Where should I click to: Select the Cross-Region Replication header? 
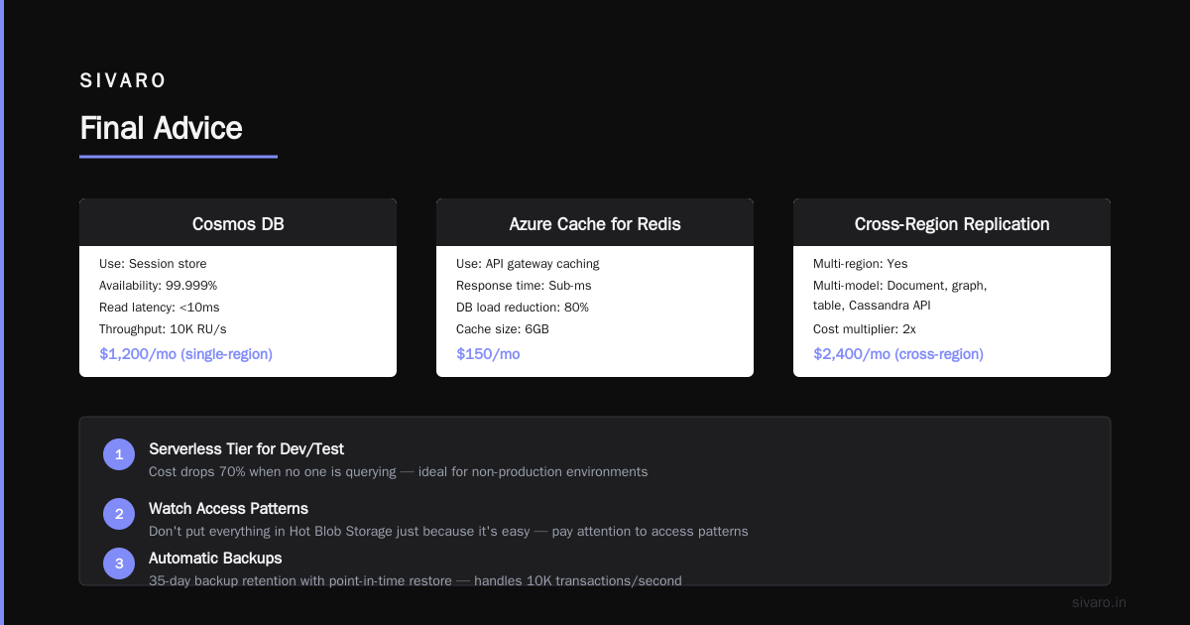click(x=952, y=224)
